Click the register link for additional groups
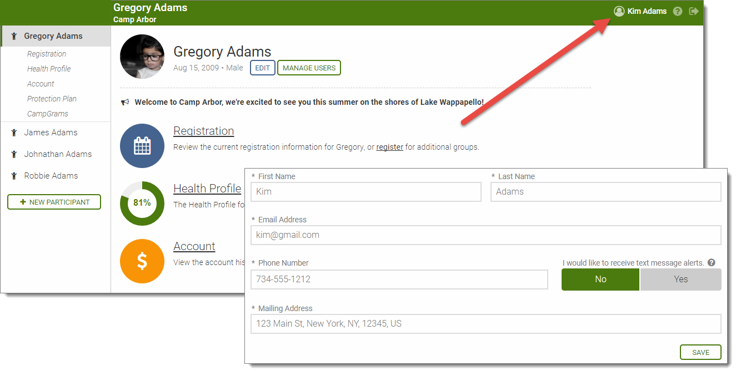736x371 pixels. click(389, 148)
